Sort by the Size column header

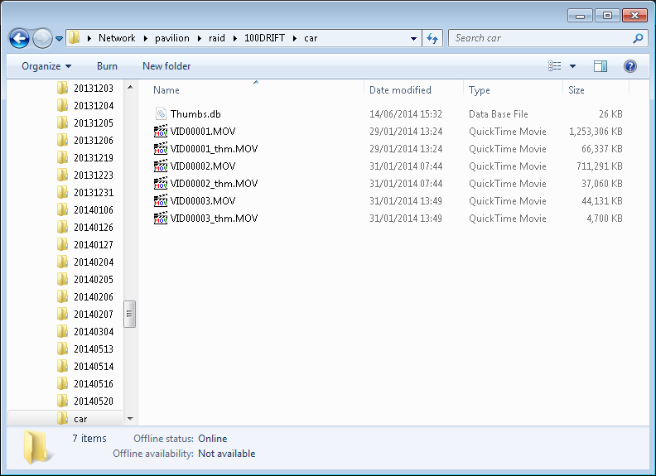pos(576,90)
